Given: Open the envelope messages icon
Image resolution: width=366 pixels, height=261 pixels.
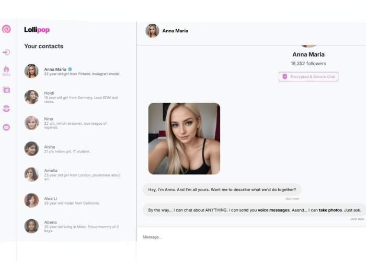Looking at the screenshot, I should click(6, 127).
